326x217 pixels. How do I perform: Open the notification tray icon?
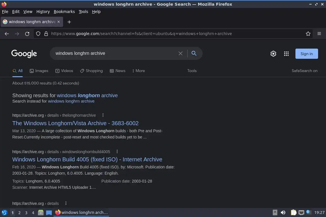tap(308, 212)
